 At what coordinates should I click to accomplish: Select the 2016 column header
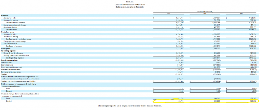click(205, 13)
